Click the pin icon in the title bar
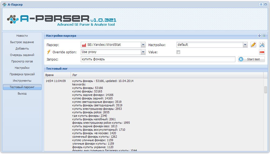Image resolution: width=270 pixels, height=154 pixels. coord(261,5)
